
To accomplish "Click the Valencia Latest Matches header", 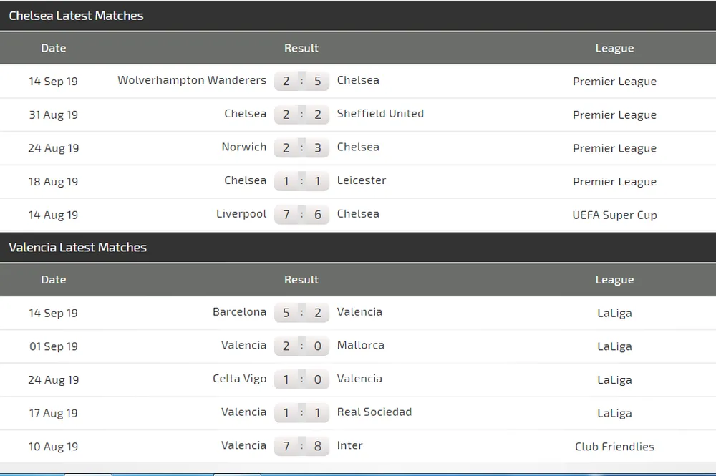I will 77,248.
